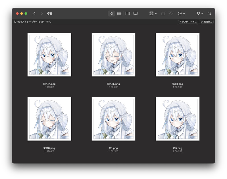This screenshot has width=227, height=179.
Task: Click the アップグレード... button
Action: pos(188,22)
